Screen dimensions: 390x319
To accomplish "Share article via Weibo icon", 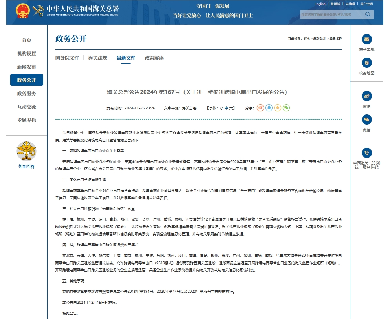I will click(x=260, y=108).
